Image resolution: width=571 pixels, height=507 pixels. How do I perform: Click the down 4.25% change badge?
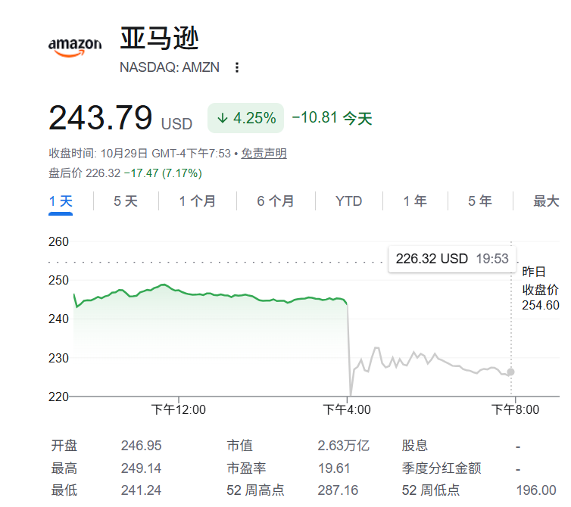[246, 118]
